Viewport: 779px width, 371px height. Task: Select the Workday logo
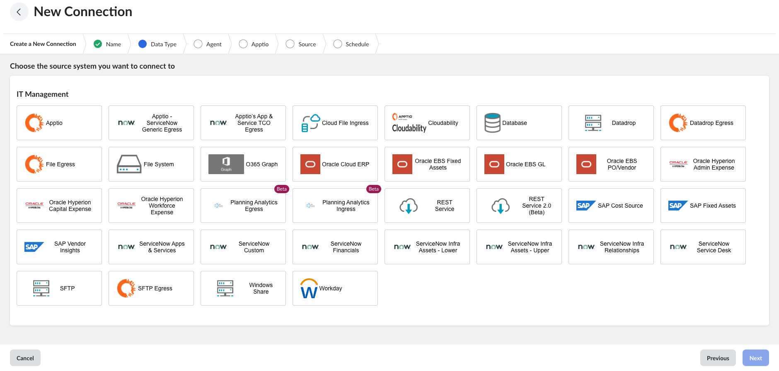coord(309,288)
